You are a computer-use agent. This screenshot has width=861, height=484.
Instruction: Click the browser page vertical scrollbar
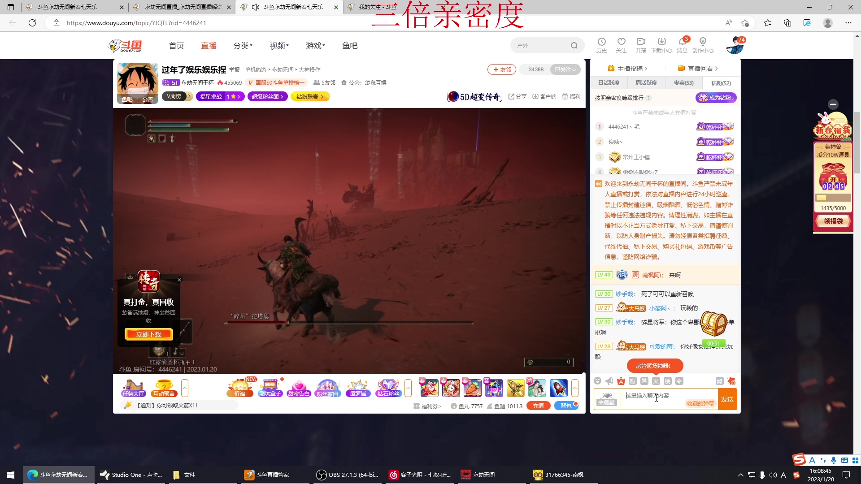pyautogui.click(x=857, y=142)
